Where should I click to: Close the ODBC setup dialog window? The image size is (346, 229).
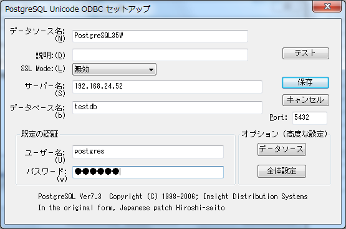[x=327, y=6]
